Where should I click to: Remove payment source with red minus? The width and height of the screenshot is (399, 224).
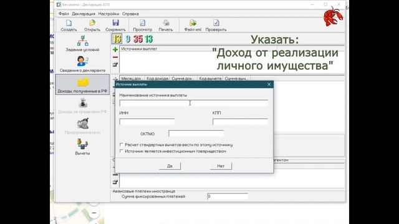click(115, 57)
